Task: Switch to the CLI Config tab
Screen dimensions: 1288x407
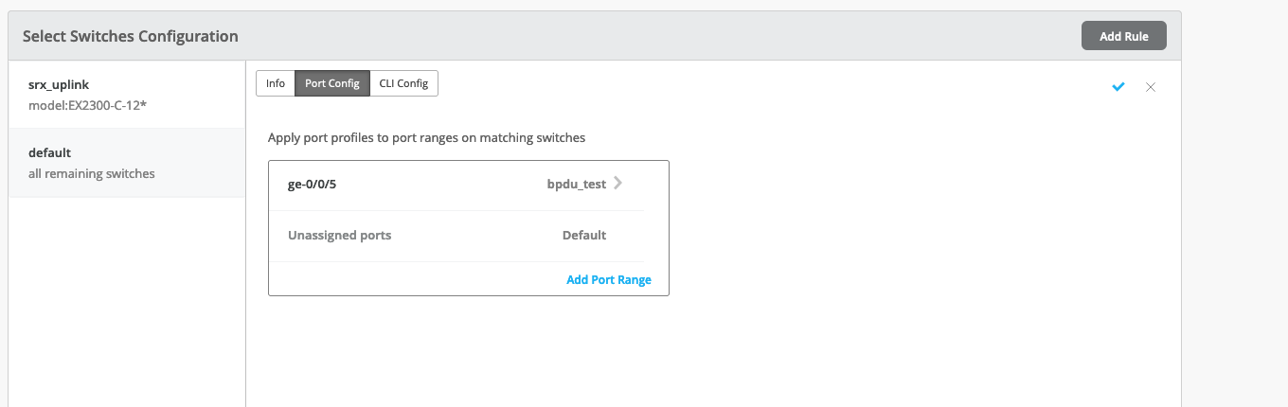Action: click(x=403, y=83)
